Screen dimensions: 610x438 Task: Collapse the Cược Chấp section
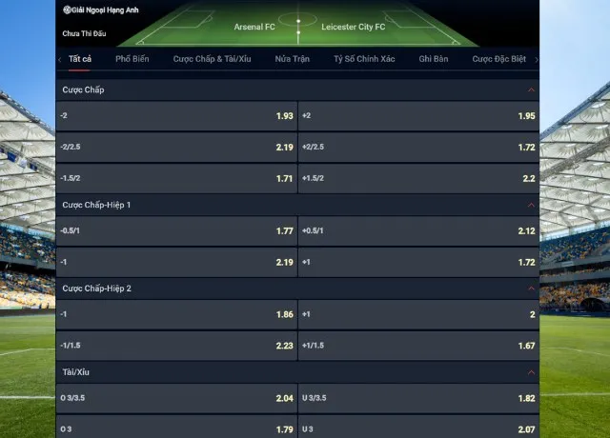click(531, 90)
